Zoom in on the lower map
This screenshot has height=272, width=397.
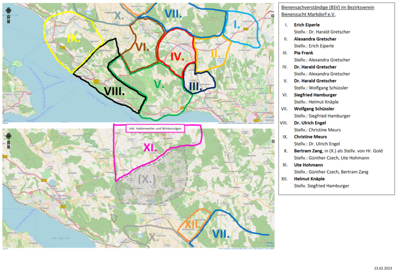9,142
